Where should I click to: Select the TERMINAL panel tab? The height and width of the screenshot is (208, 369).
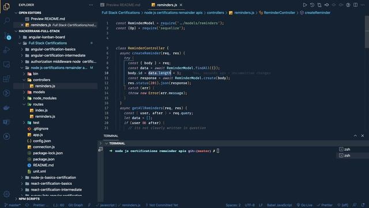click(x=111, y=136)
